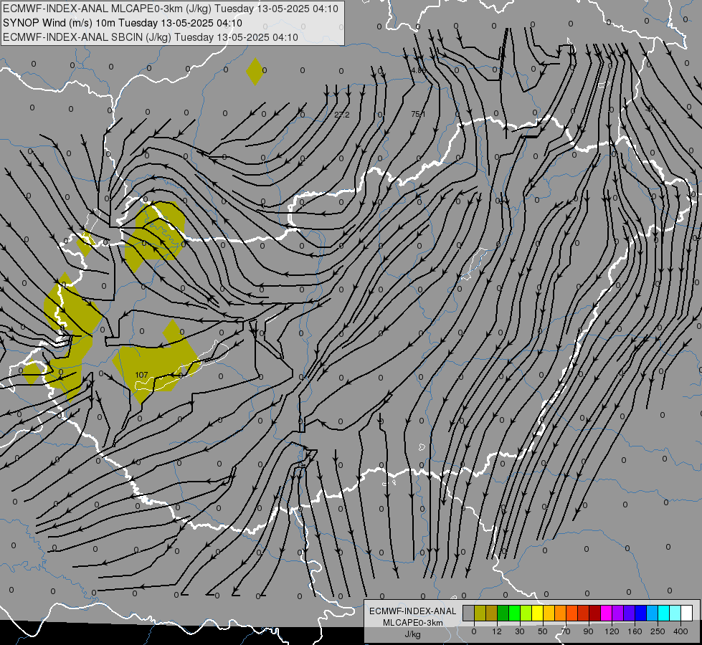Click the legend tick label 70
702x645 pixels.
(566, 631)
